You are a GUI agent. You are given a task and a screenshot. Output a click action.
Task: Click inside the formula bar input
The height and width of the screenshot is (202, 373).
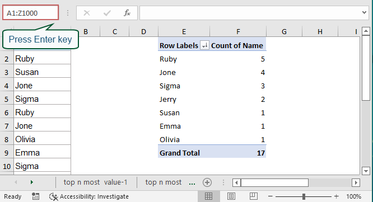point(250,13)
